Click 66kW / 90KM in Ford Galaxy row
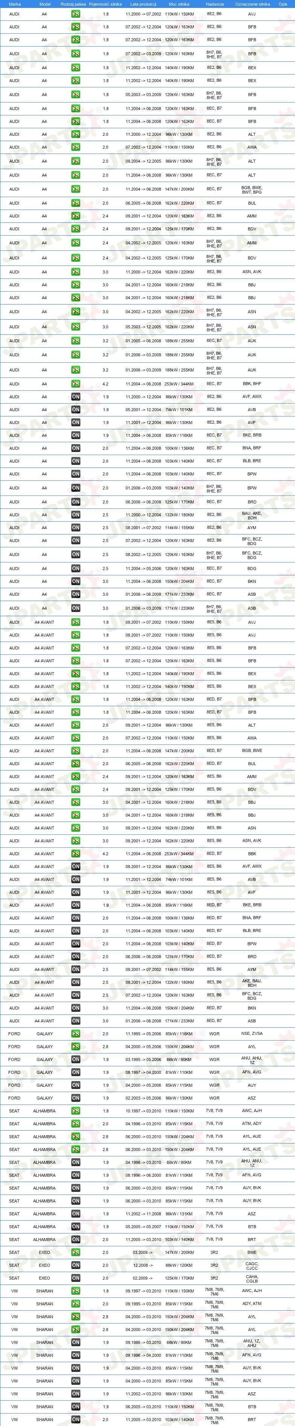The image size is (295, 1426). click(x=179, y=1059)
